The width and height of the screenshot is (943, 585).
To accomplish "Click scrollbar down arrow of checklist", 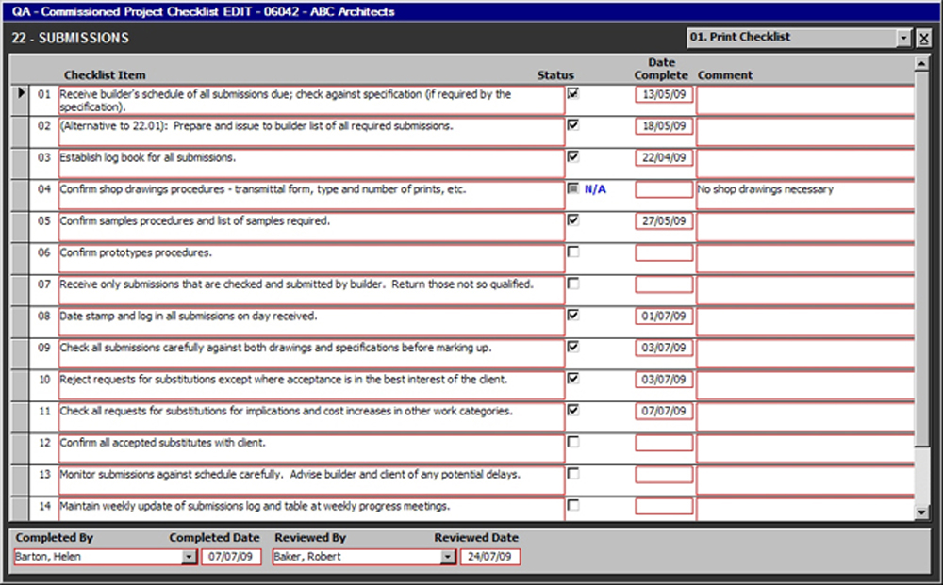I will click(x=921, y=512).
